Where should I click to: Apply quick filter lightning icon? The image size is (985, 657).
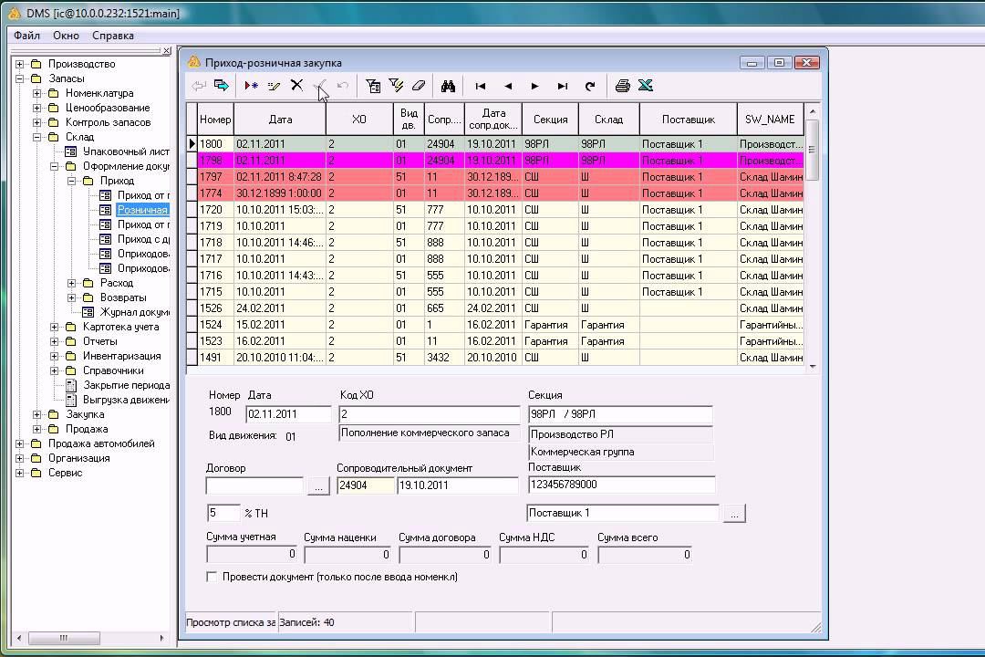coord(396,86)
